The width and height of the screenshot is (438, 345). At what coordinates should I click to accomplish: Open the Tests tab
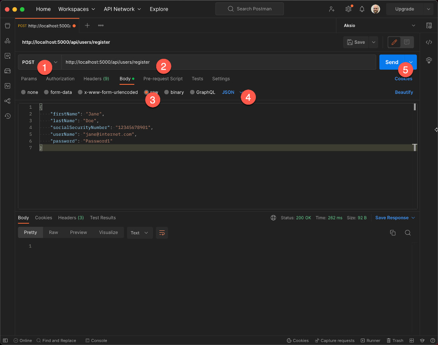click(198, 79)
